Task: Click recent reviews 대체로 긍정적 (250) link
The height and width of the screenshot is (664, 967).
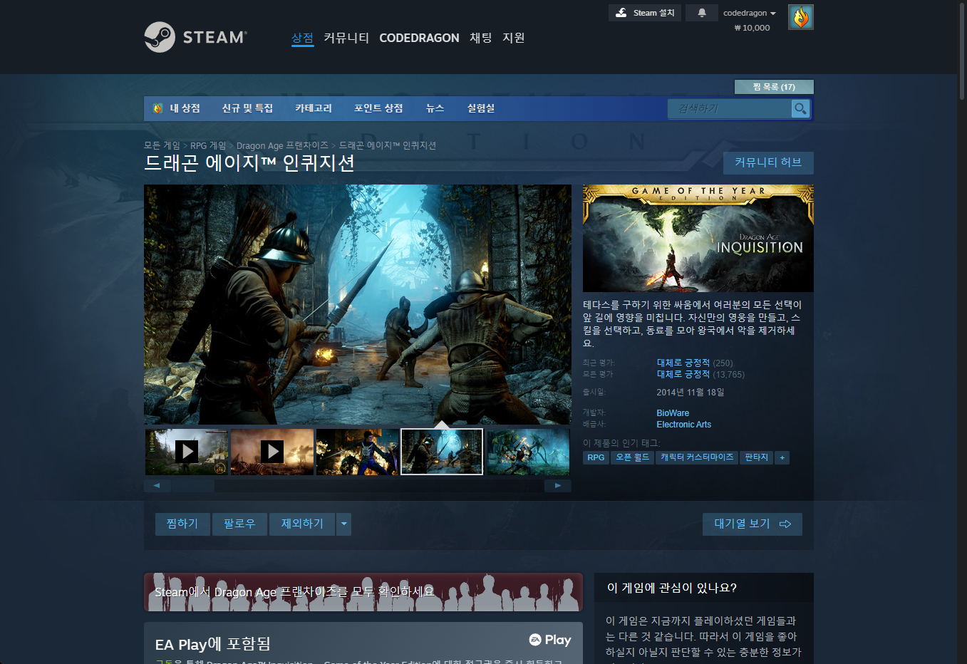Action: click(x=694, y=363)
